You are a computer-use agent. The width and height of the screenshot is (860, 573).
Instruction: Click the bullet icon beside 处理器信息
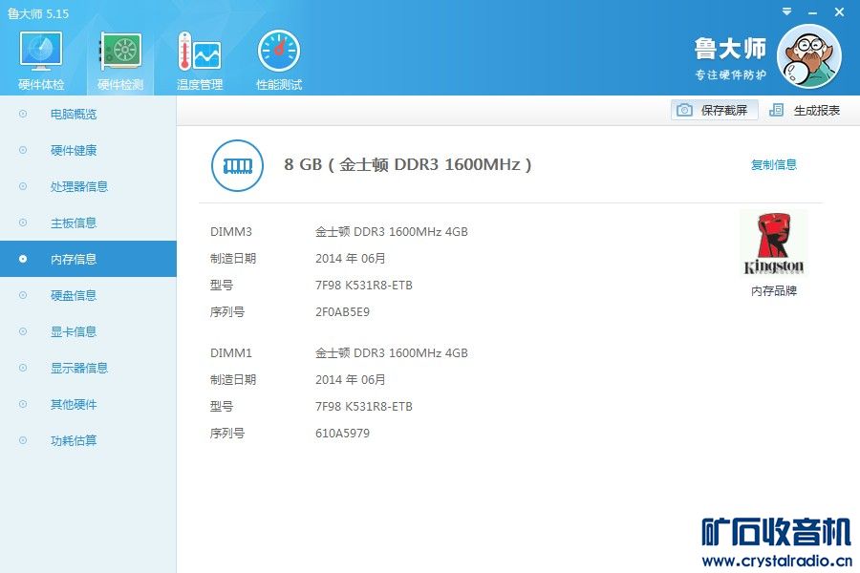23,186
